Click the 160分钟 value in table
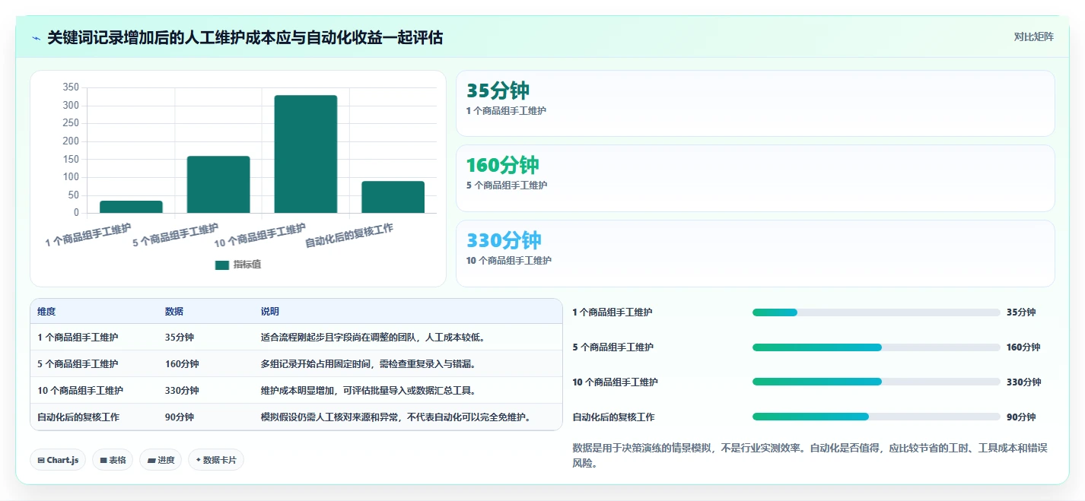1085x501 pixels. click(x=182, y=363)
